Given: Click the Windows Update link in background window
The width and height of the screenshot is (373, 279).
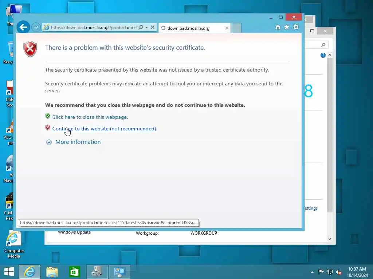Looking at the screenshot, I should point(74,232).
